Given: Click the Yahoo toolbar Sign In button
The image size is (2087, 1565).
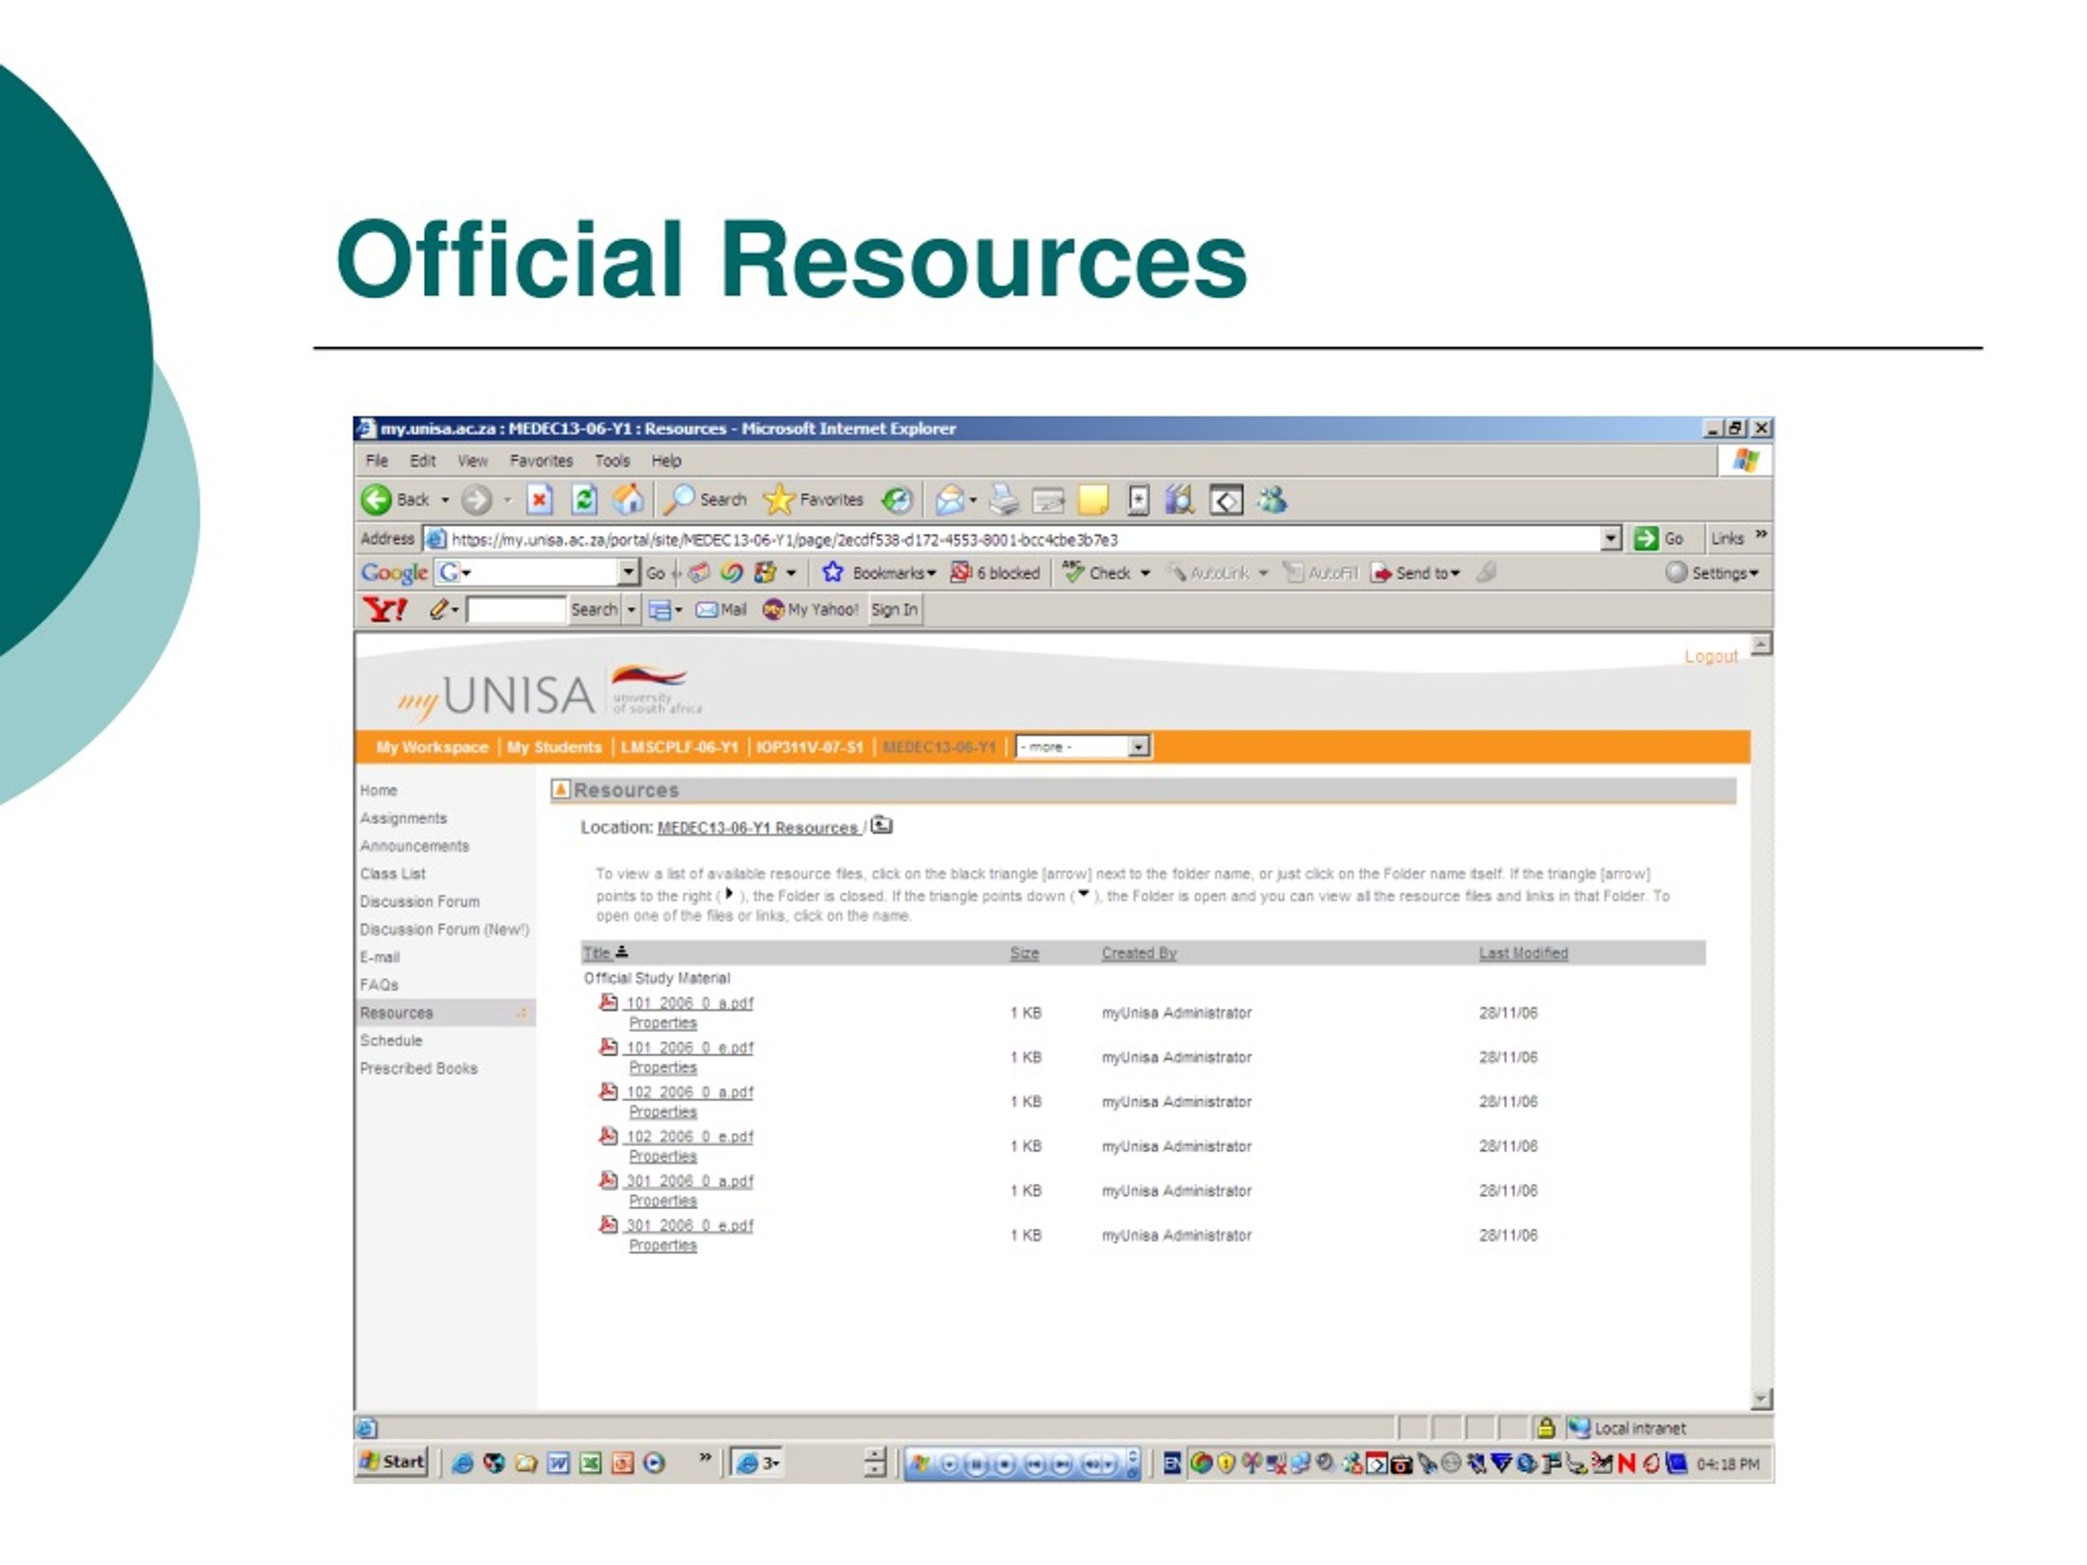Looking at the screenshot, I should tap(893, 610).
